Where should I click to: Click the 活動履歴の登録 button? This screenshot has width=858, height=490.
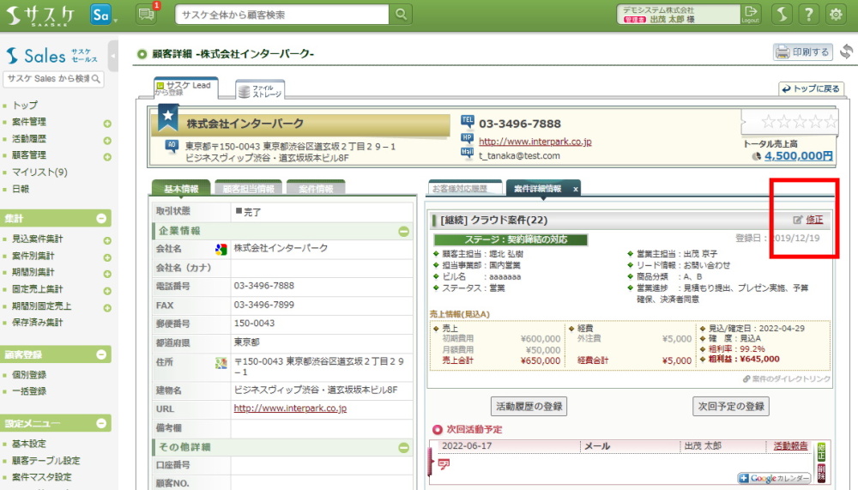529,406
